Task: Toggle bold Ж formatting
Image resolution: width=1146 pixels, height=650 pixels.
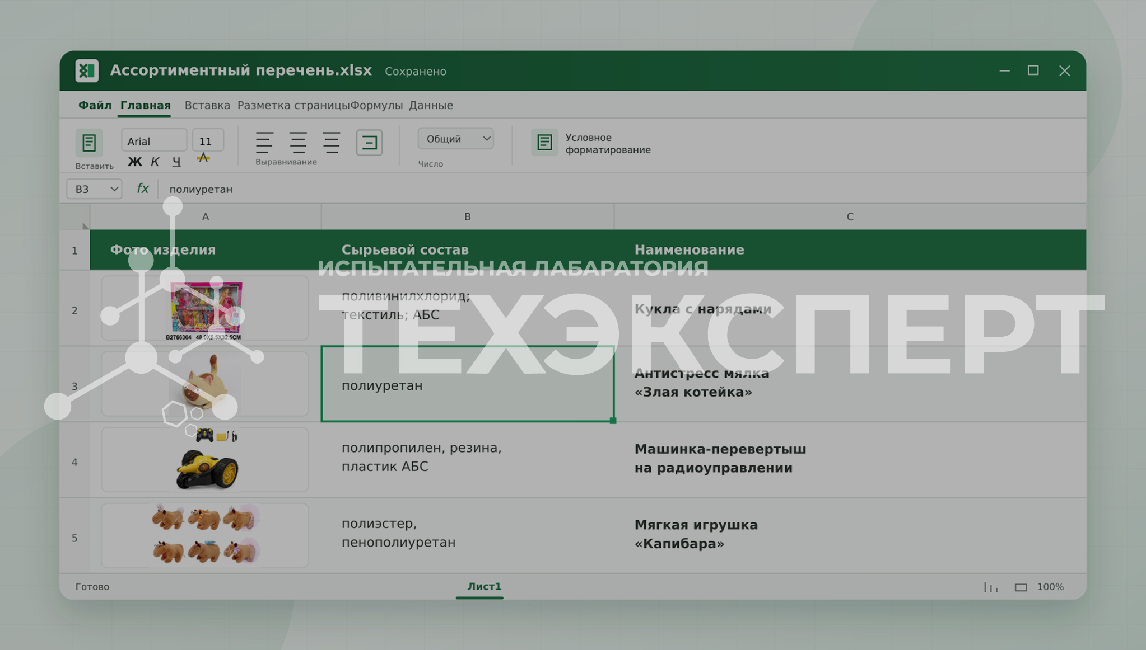Action: coord(134,162)
